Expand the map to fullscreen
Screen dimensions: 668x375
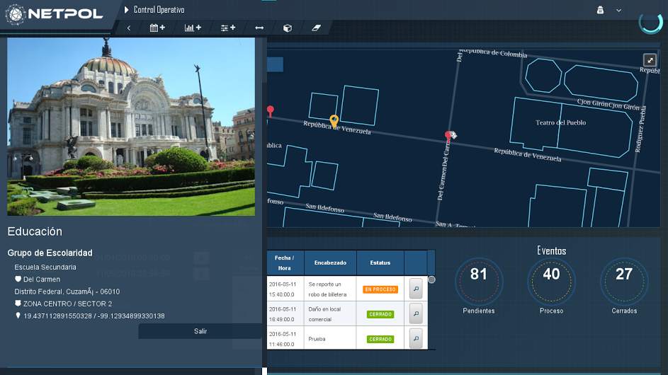coord(650,60)
